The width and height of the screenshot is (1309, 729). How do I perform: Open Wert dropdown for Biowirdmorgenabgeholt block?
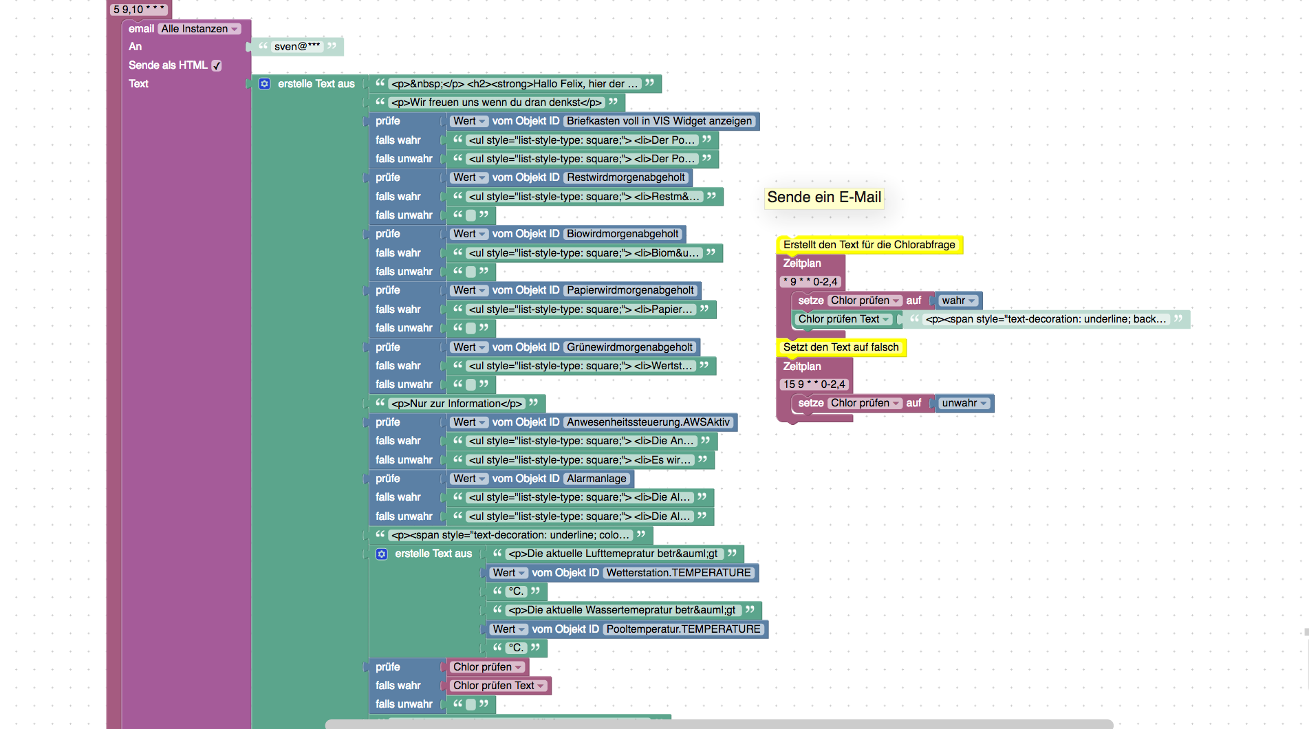tap(469, 234)
